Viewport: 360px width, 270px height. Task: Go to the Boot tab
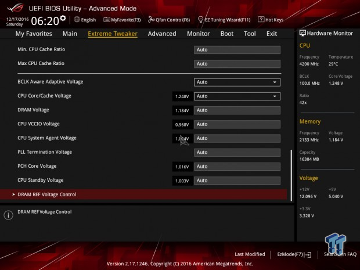click(x=227, y=34)
